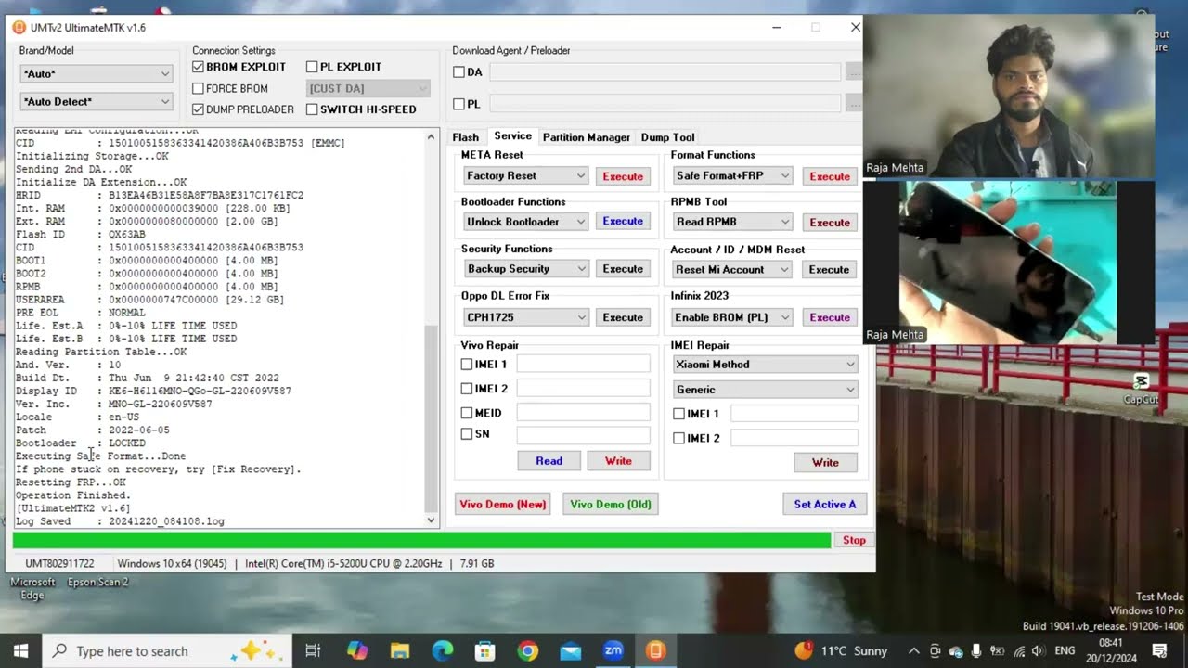
Task: Open the CPH1725 Oppo model dropdown
Action: 525,317
